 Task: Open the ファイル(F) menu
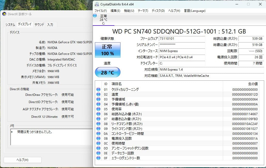[101, 11]
